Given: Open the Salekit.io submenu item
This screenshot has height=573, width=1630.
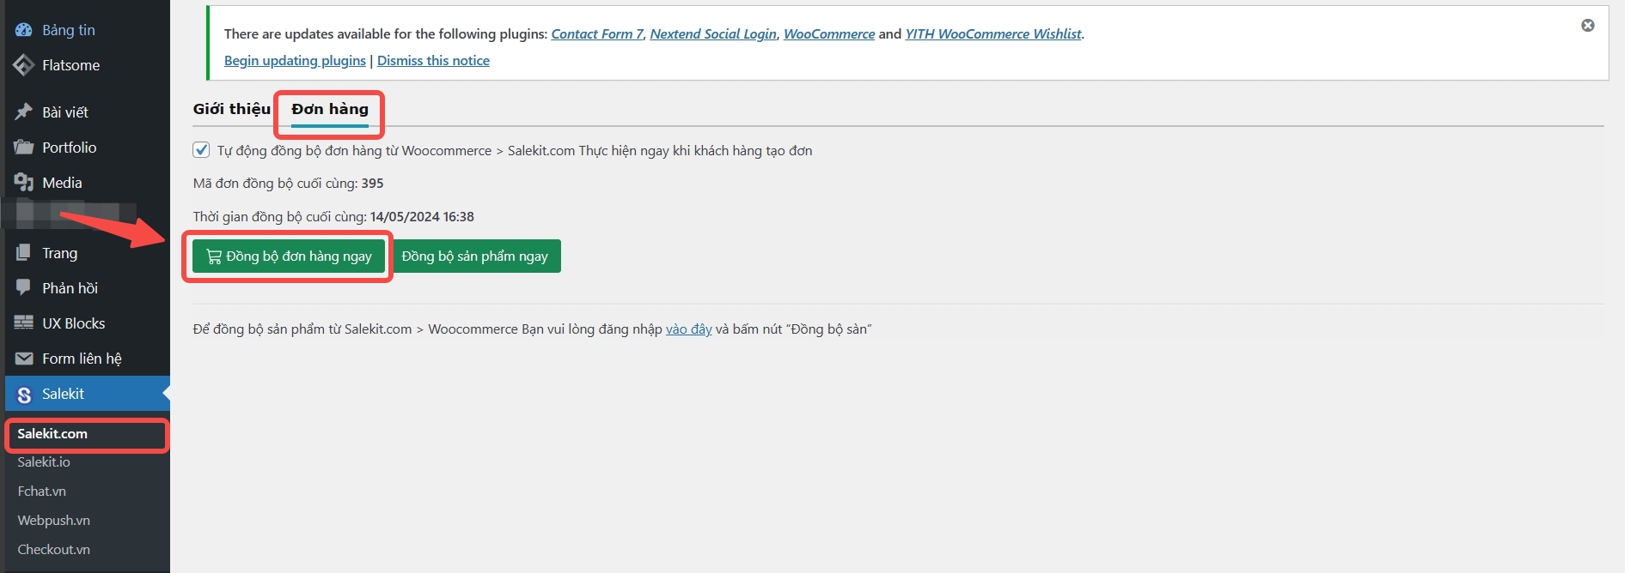Looking at the screenshot, I should pos(44,462).
